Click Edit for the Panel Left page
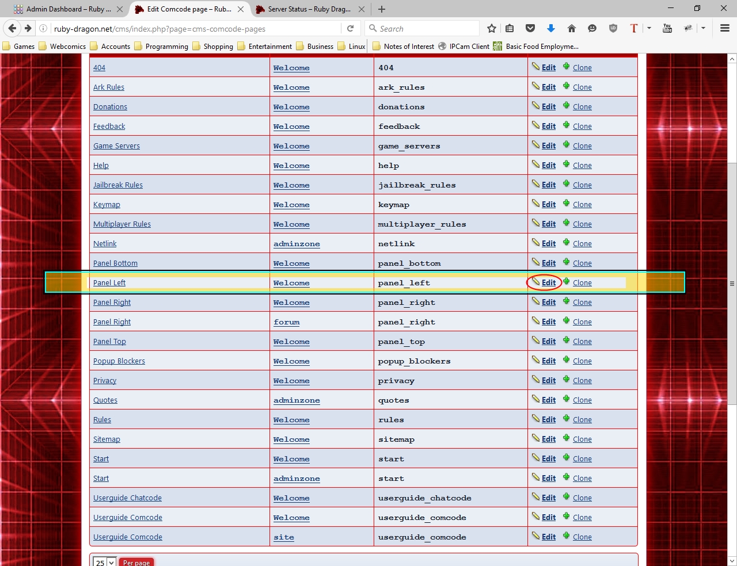737x566 pixels. [548, 282]
